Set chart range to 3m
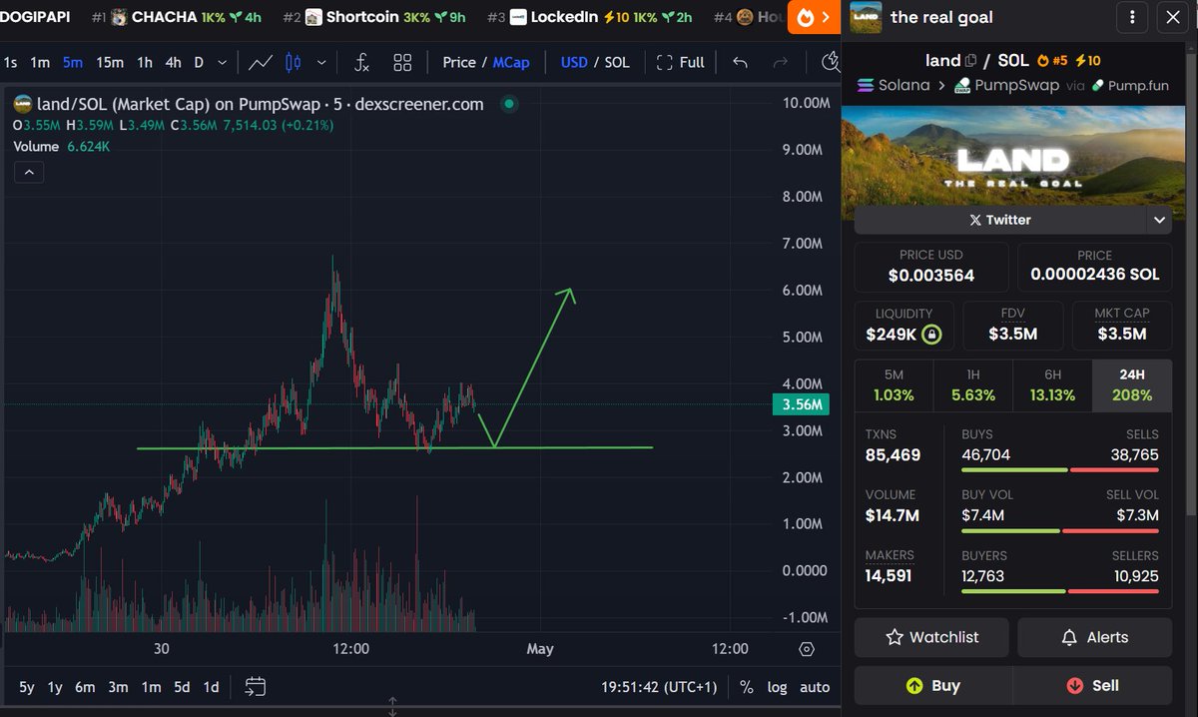The image size is (1198, 717). tap(118, 687)
